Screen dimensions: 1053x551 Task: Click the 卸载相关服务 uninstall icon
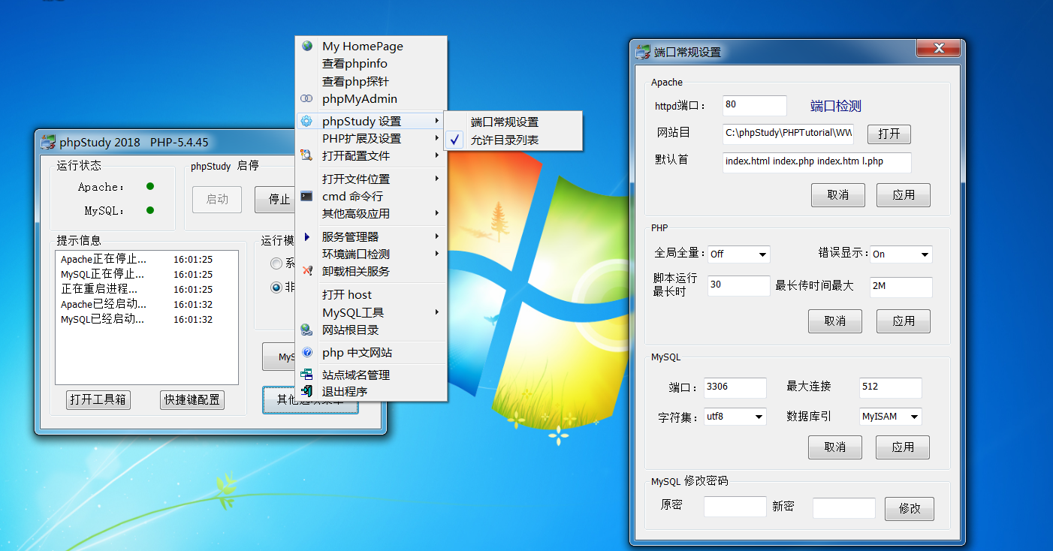pyautogui.click(x=307, y=270)
